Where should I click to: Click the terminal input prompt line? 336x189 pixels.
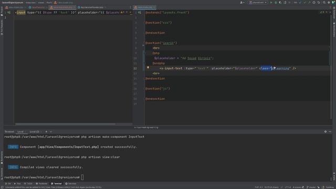coord(44,177)
